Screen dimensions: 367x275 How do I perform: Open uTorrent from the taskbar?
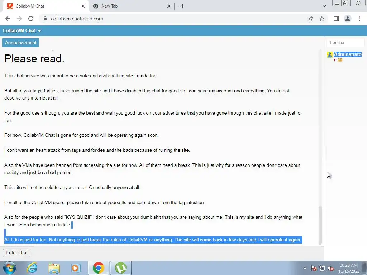pyautogui.click(x=121, y=268)
